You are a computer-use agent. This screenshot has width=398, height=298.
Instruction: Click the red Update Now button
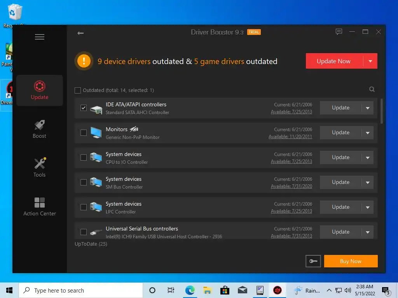coord(334,61)
